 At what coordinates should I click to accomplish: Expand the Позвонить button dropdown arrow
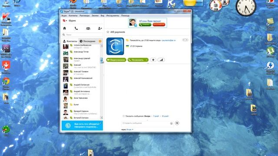[147, 60]
